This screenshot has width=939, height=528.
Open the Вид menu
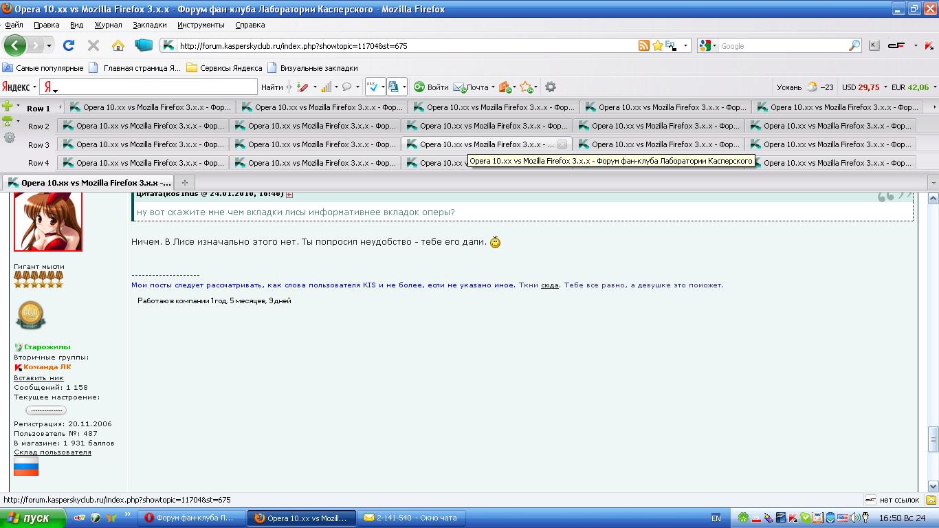coord(76,25)
